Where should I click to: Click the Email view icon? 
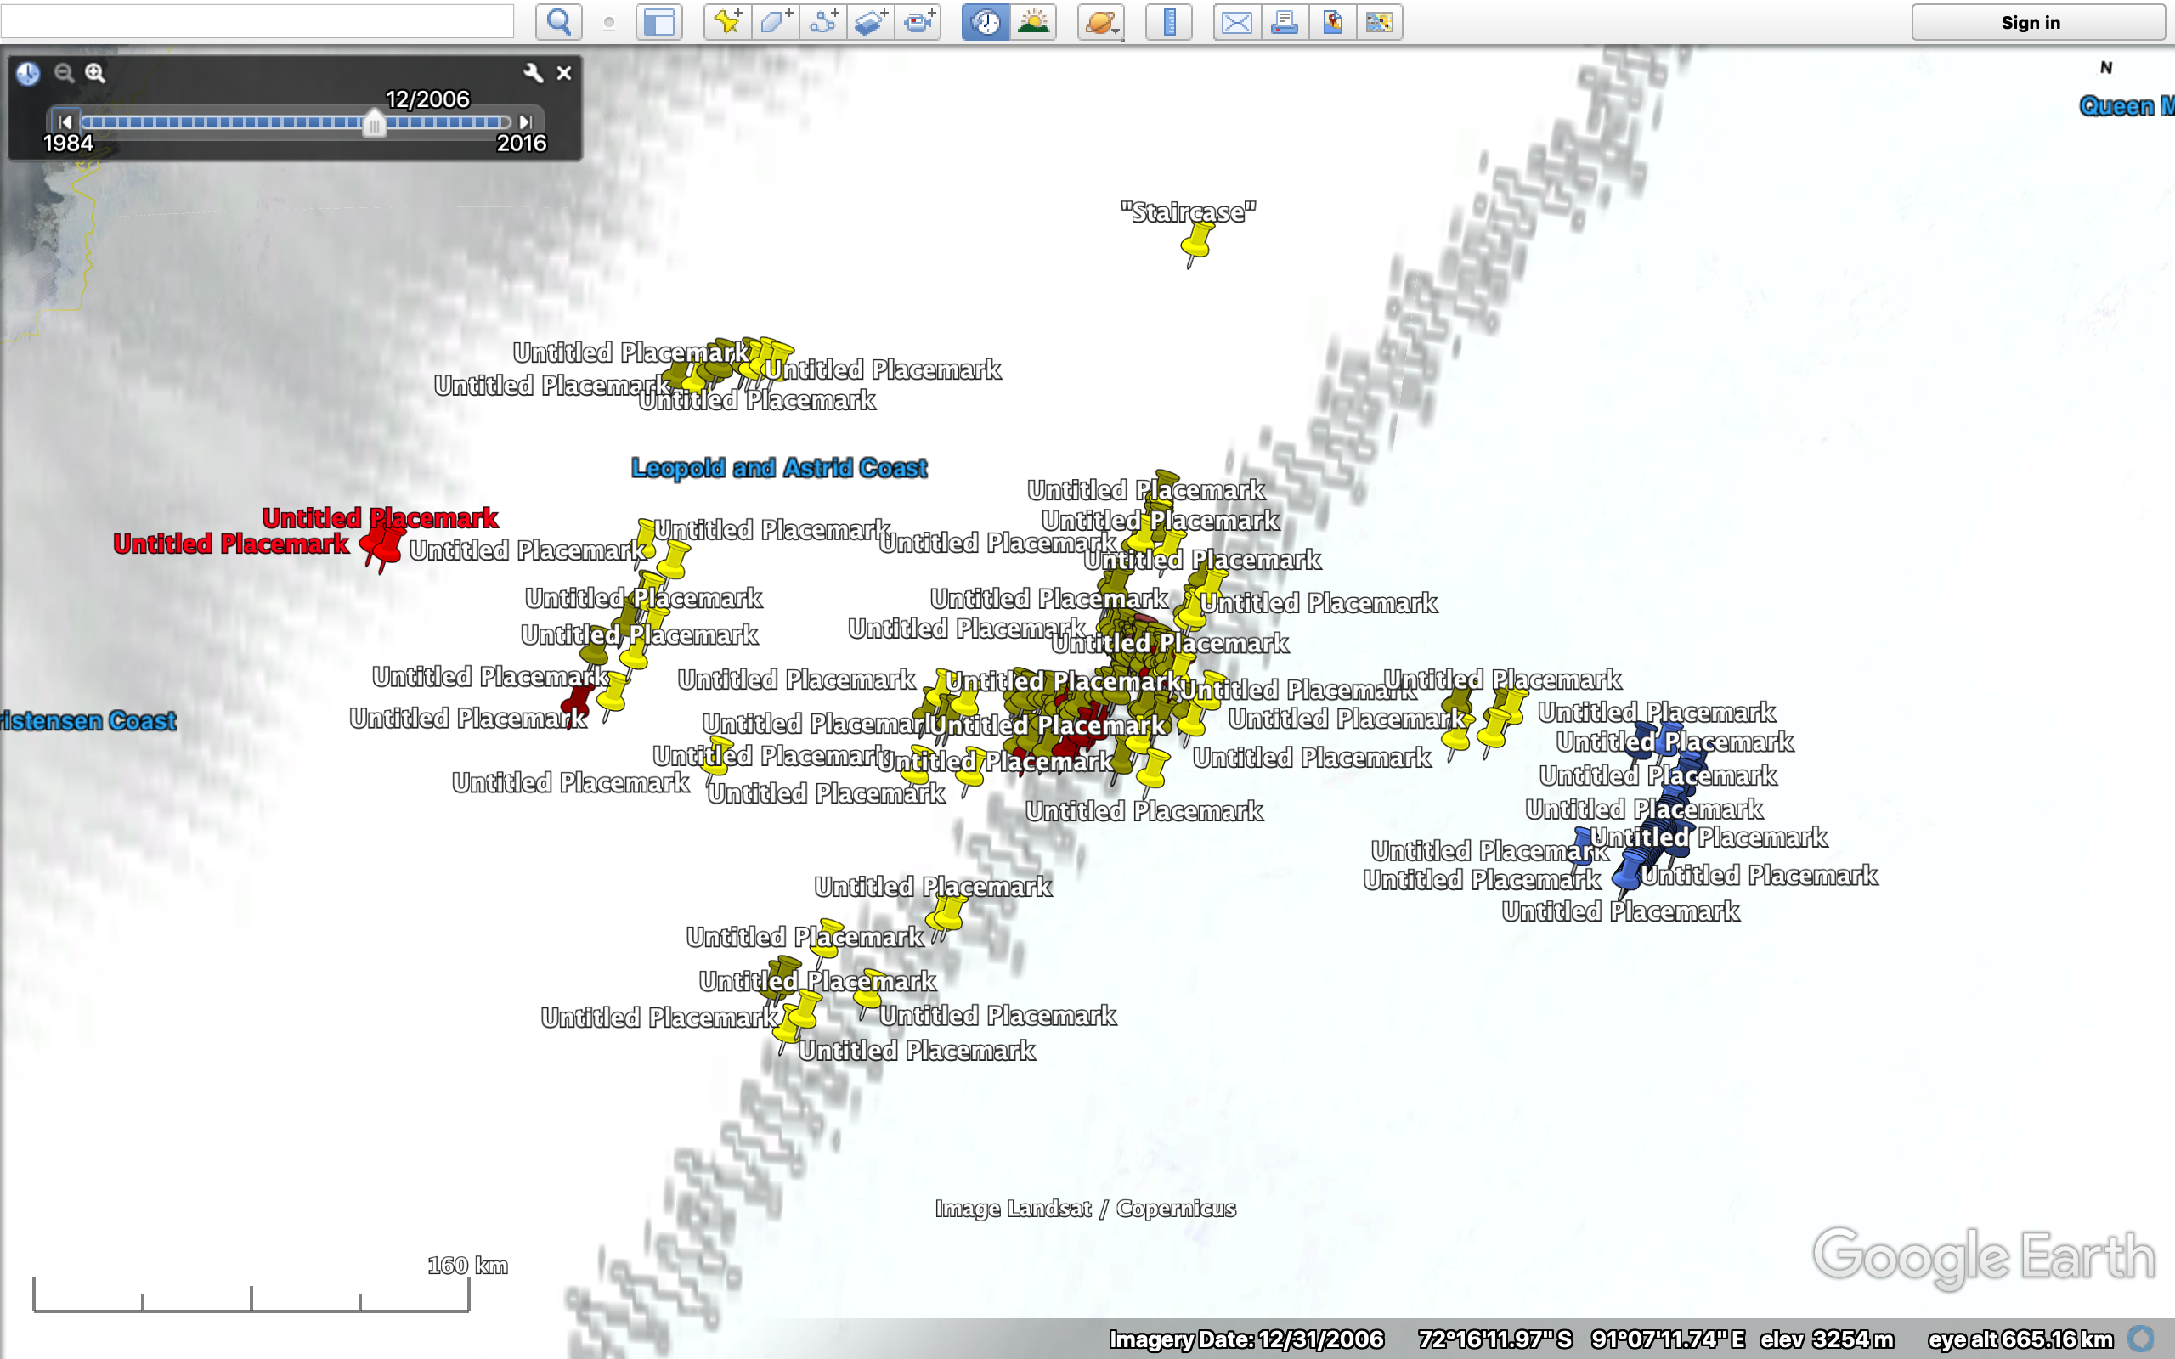click(1236, 21)
